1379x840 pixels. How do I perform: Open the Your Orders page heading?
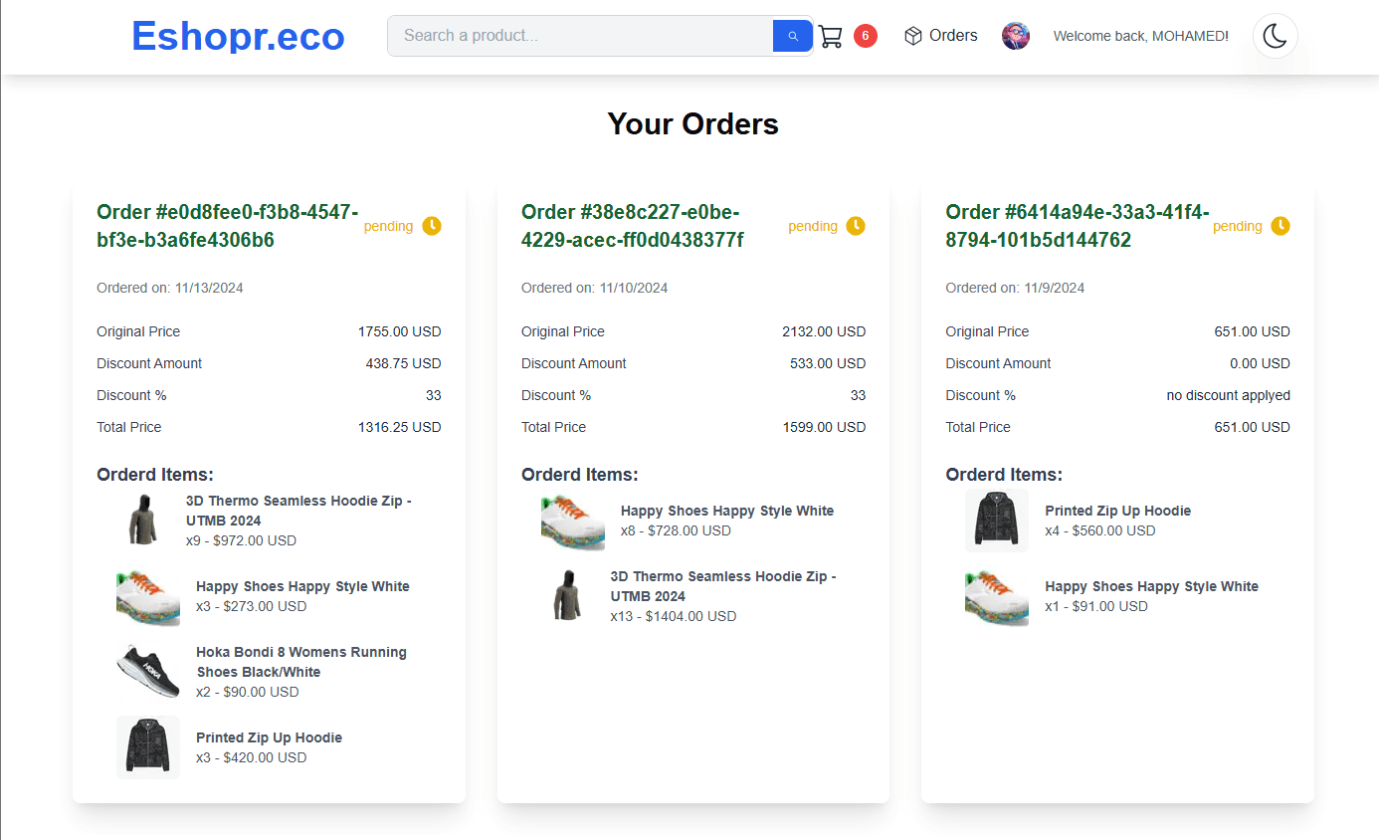pyautogui.click(x=692, y=123)
